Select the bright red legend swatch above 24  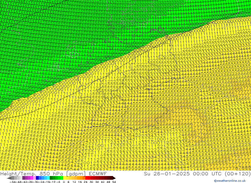(x=87, y=178)
